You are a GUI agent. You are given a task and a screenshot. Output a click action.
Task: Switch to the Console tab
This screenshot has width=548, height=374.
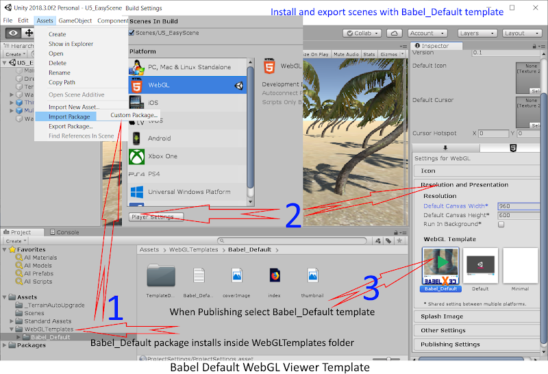point(64,232)
